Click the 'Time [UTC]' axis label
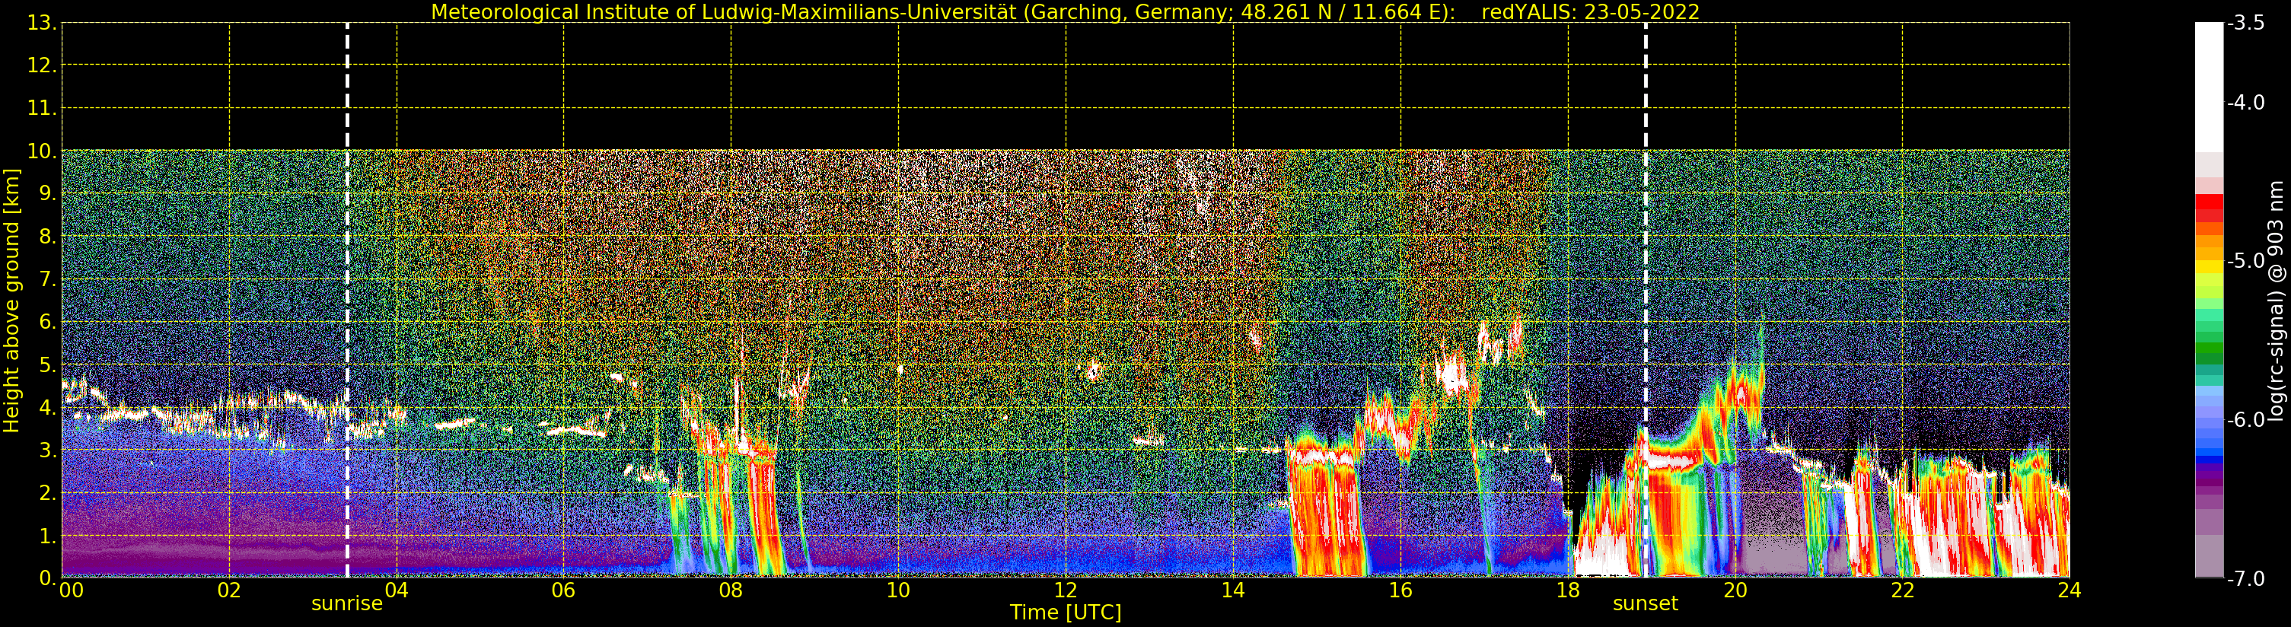 (x=1066, y=613)
